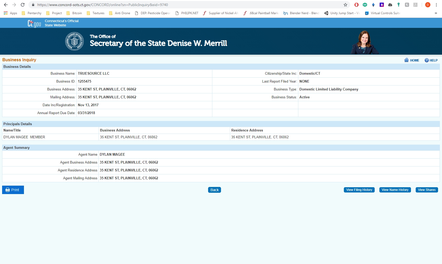442x264 pixels.
Task: Open the Textures bookmark folder
Action: (x=96, y=13)
